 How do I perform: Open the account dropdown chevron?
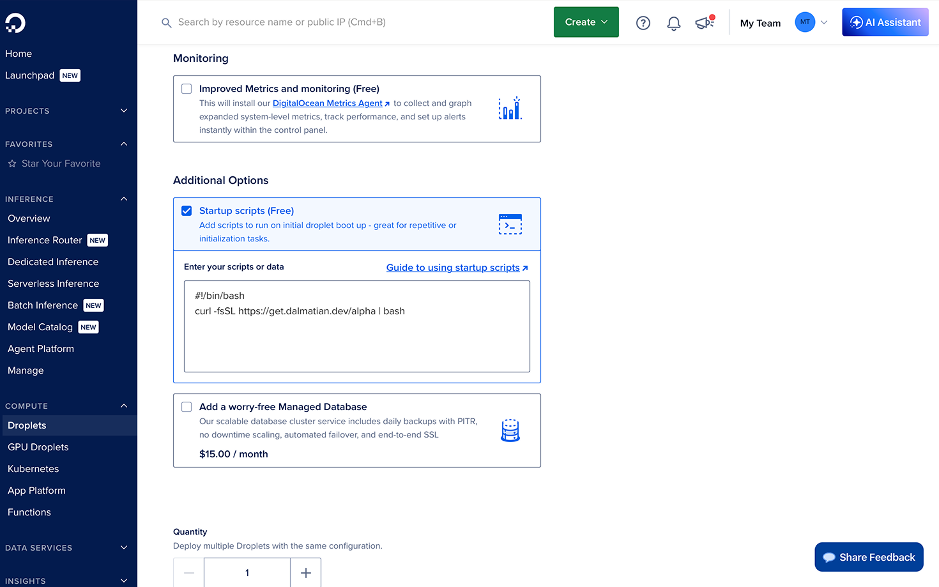[824, 22]
